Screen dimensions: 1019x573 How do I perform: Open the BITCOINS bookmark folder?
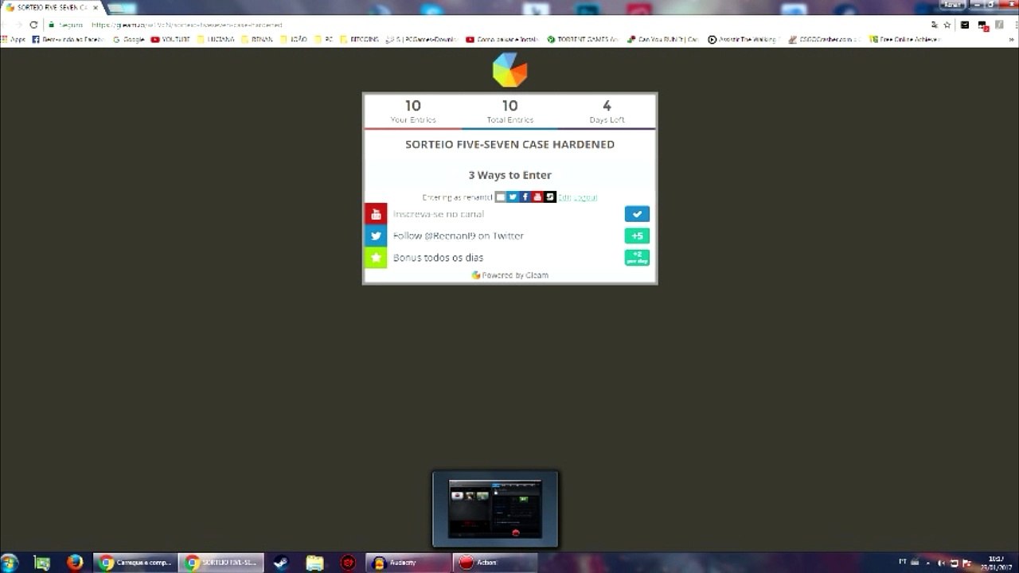pyautogui.click(x=359, y=39)
